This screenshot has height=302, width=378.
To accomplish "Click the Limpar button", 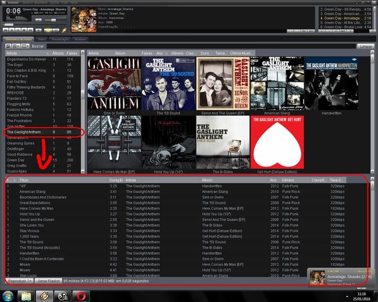I will pyautogui.click(x=365, y=46).
